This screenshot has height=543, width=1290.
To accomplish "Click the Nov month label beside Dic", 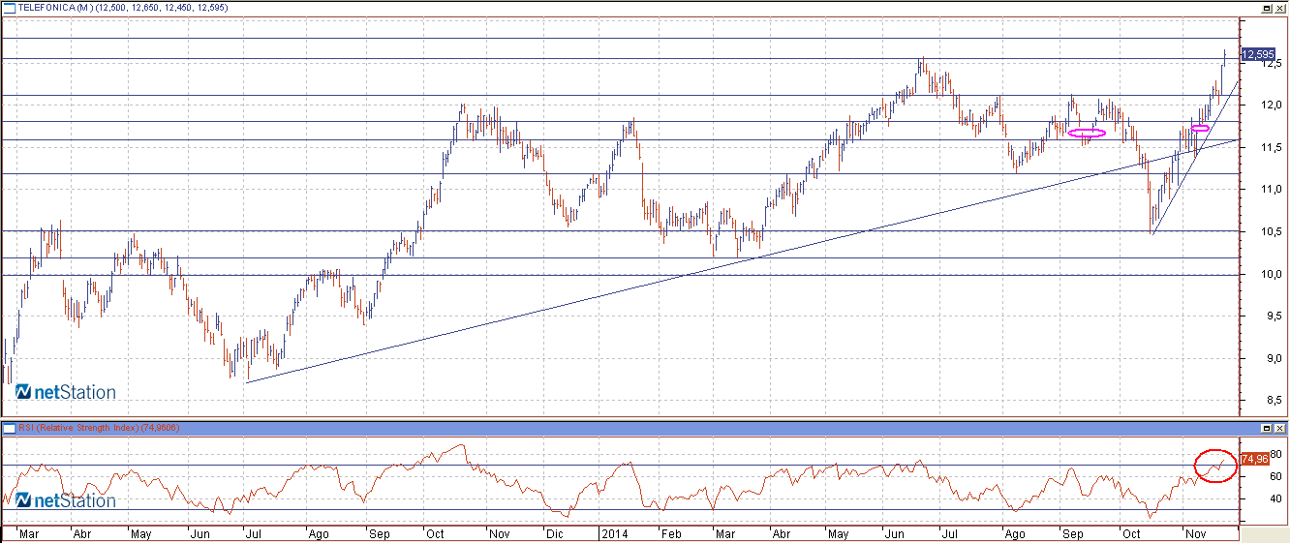I will [x=500, y=533].
